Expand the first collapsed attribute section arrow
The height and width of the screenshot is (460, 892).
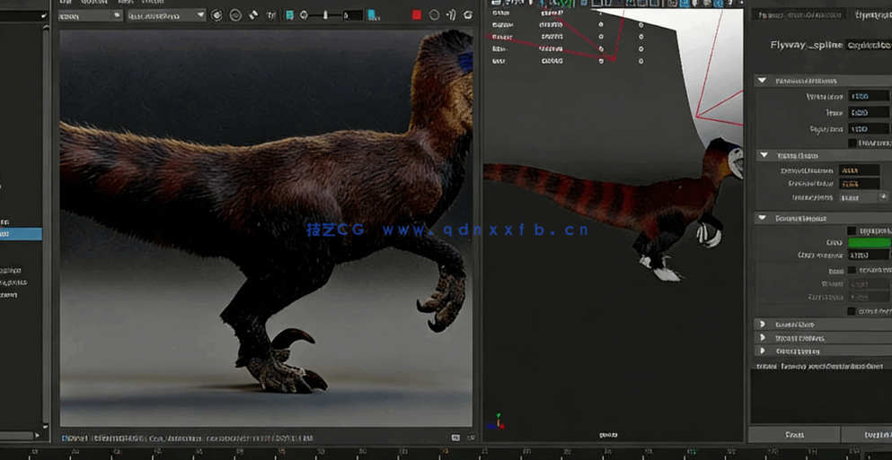pyautogui.click(x=762, y=325)
